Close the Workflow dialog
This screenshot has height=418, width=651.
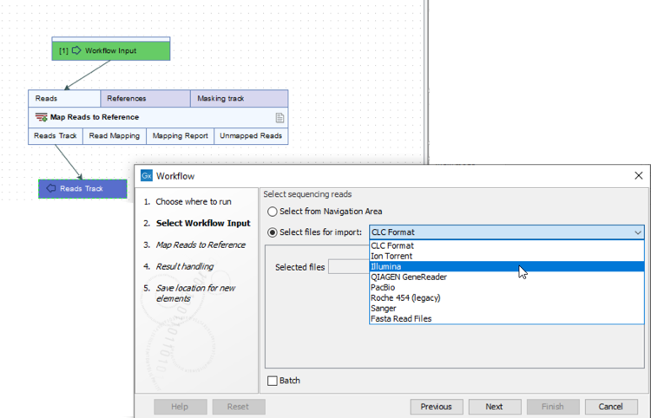click(x=639, y=176)
